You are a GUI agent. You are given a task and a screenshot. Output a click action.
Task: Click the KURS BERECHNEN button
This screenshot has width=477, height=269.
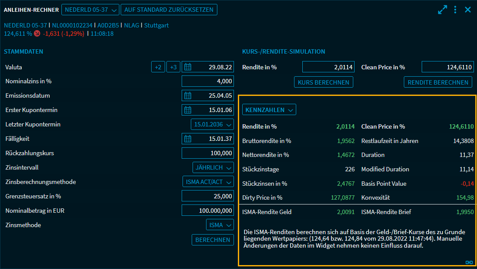(x=324, y=82)
